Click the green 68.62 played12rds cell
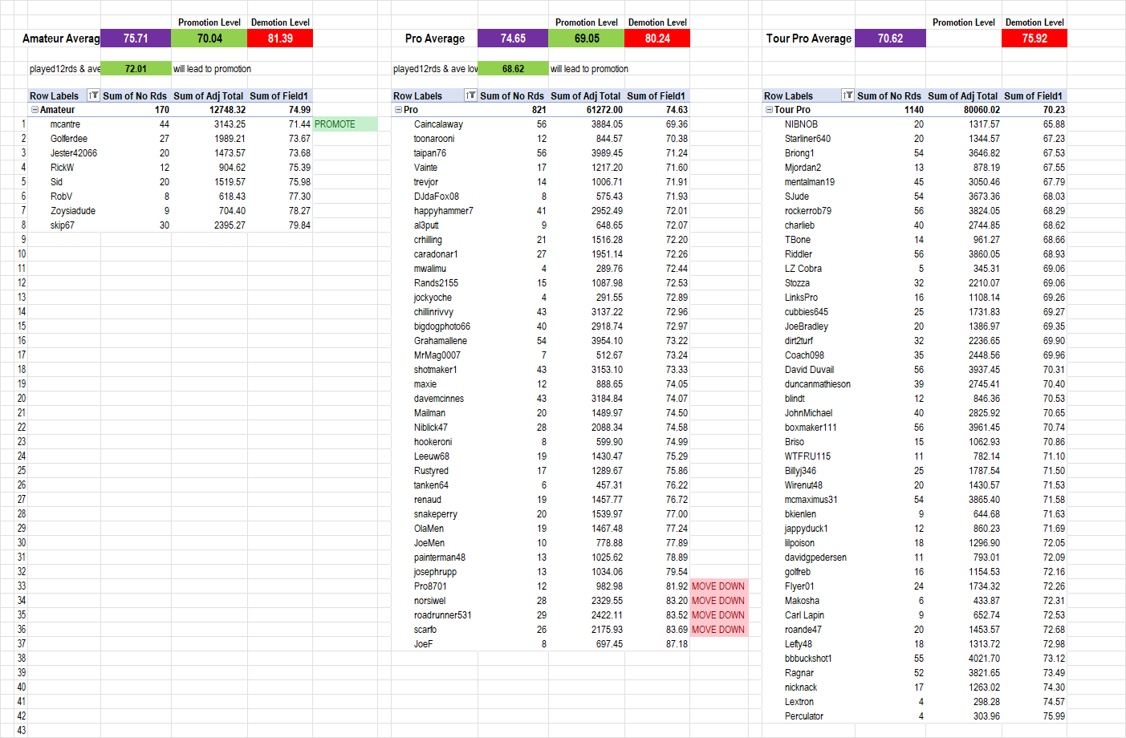1126x738 pixels. coord(513,69)
